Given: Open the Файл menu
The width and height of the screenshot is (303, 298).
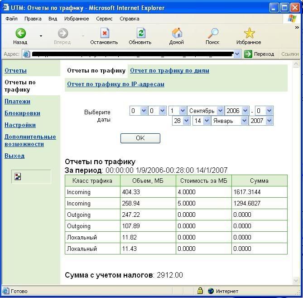Looking at the screenshot, I should click(11, 19).
